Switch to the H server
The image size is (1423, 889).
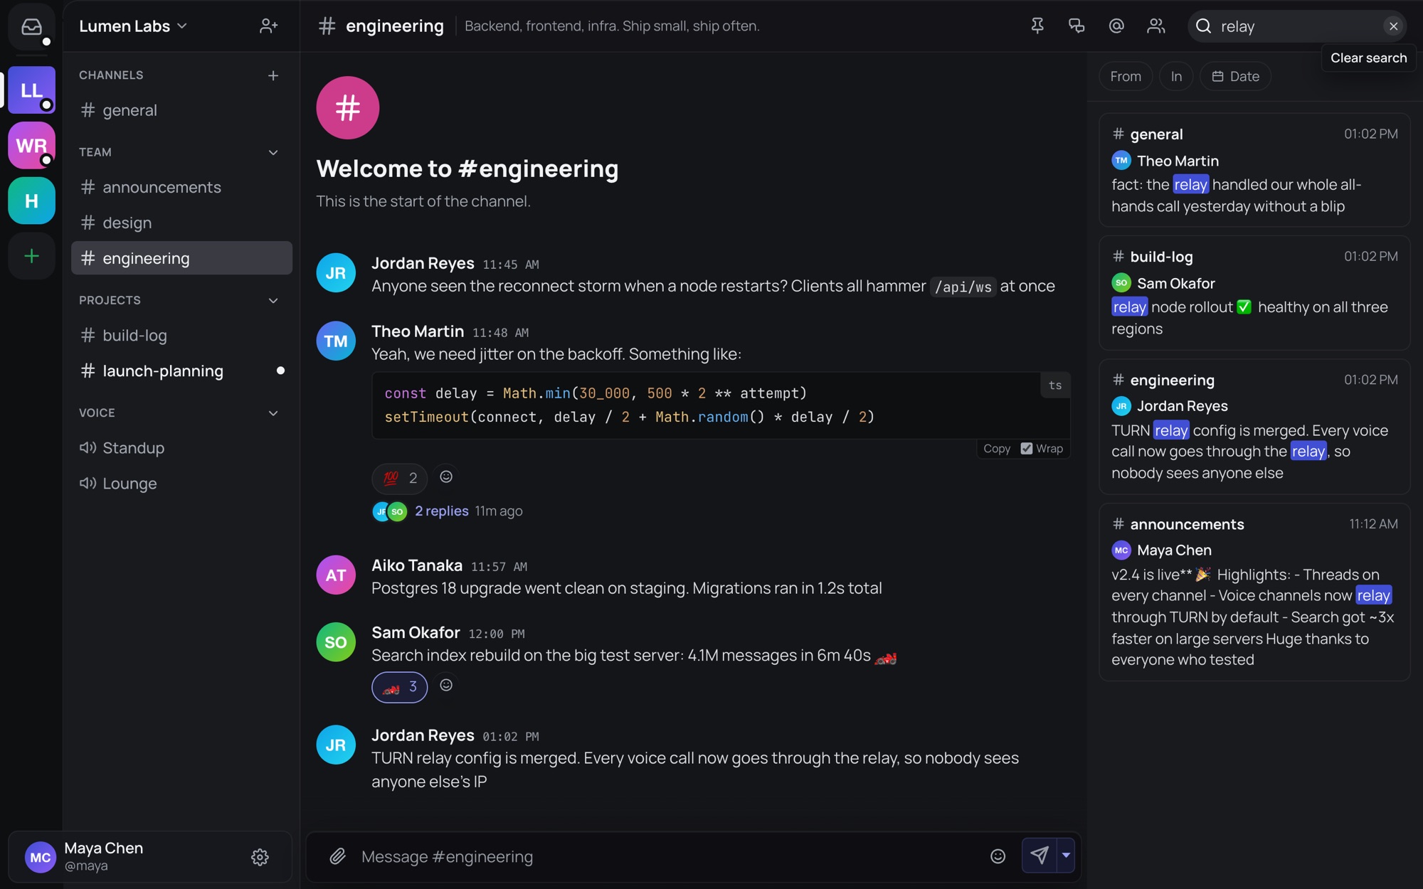pyautogui.click(x=31, y=201)
